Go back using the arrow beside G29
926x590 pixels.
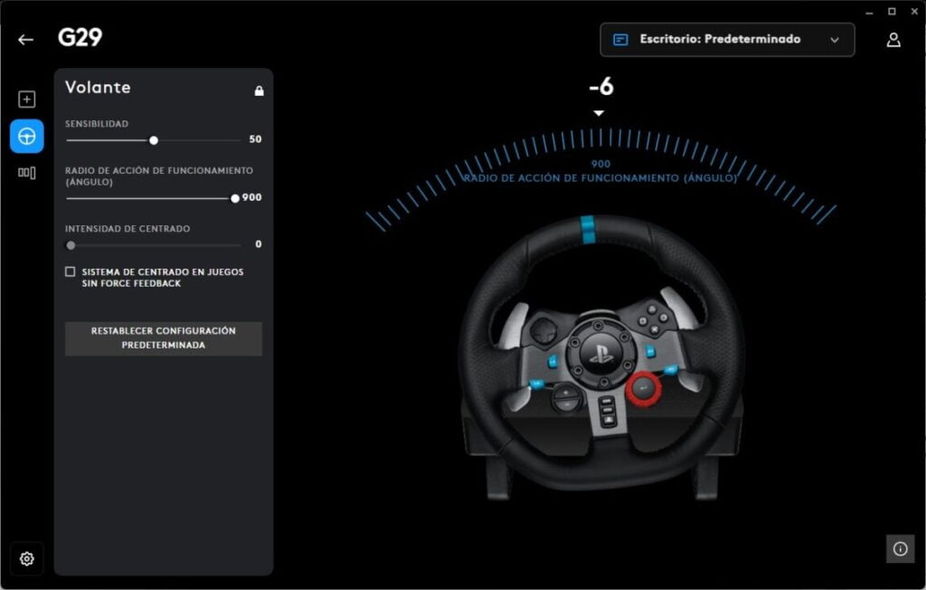tap(25, 40)
